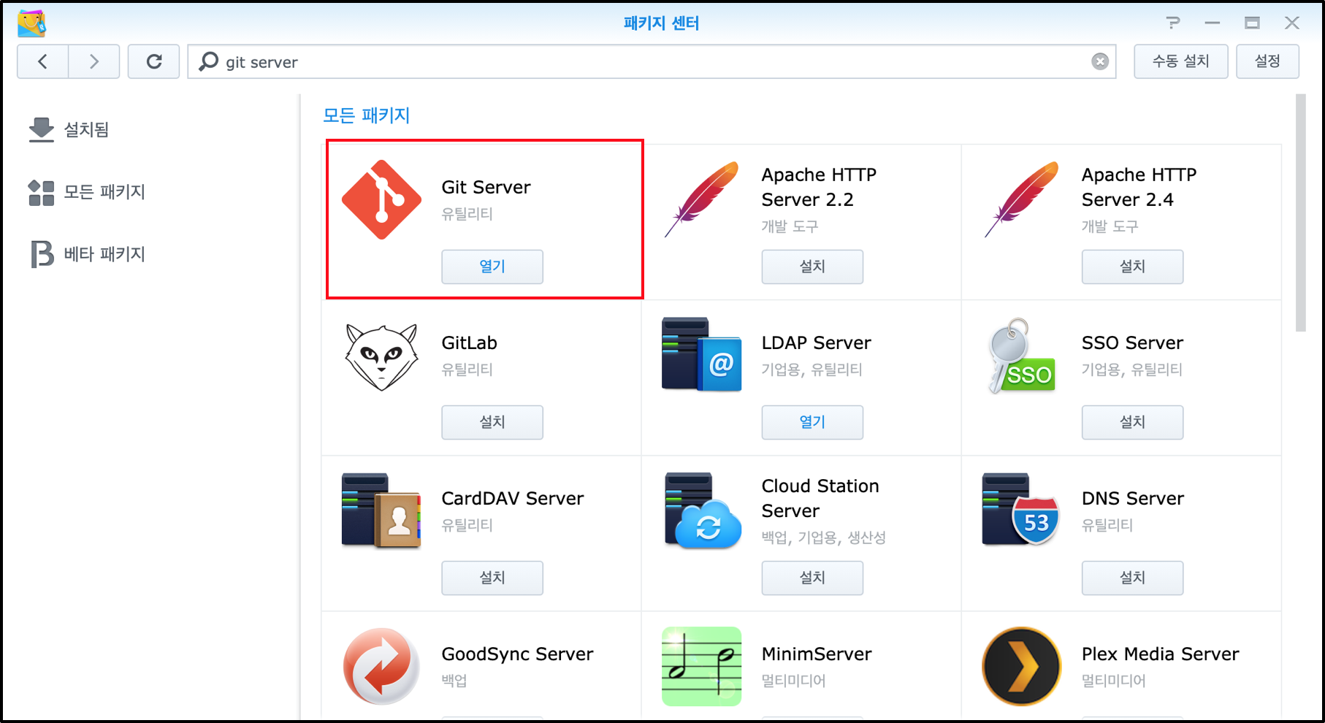
Task: Click the 모든 패키지 heading above the results
Action: tap(367, 115)
